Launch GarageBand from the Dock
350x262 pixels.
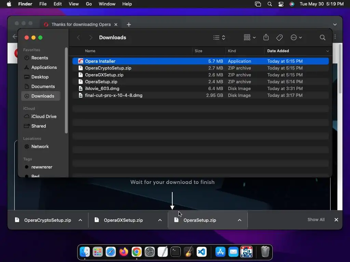(x=188, y=252)
